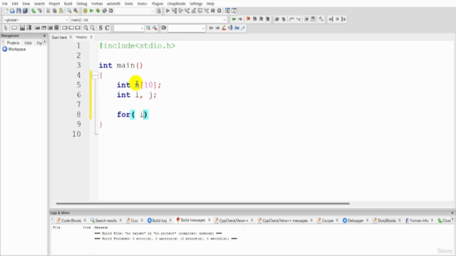Click the Copy icon
The image size is (456, 256).
[54, 11]
